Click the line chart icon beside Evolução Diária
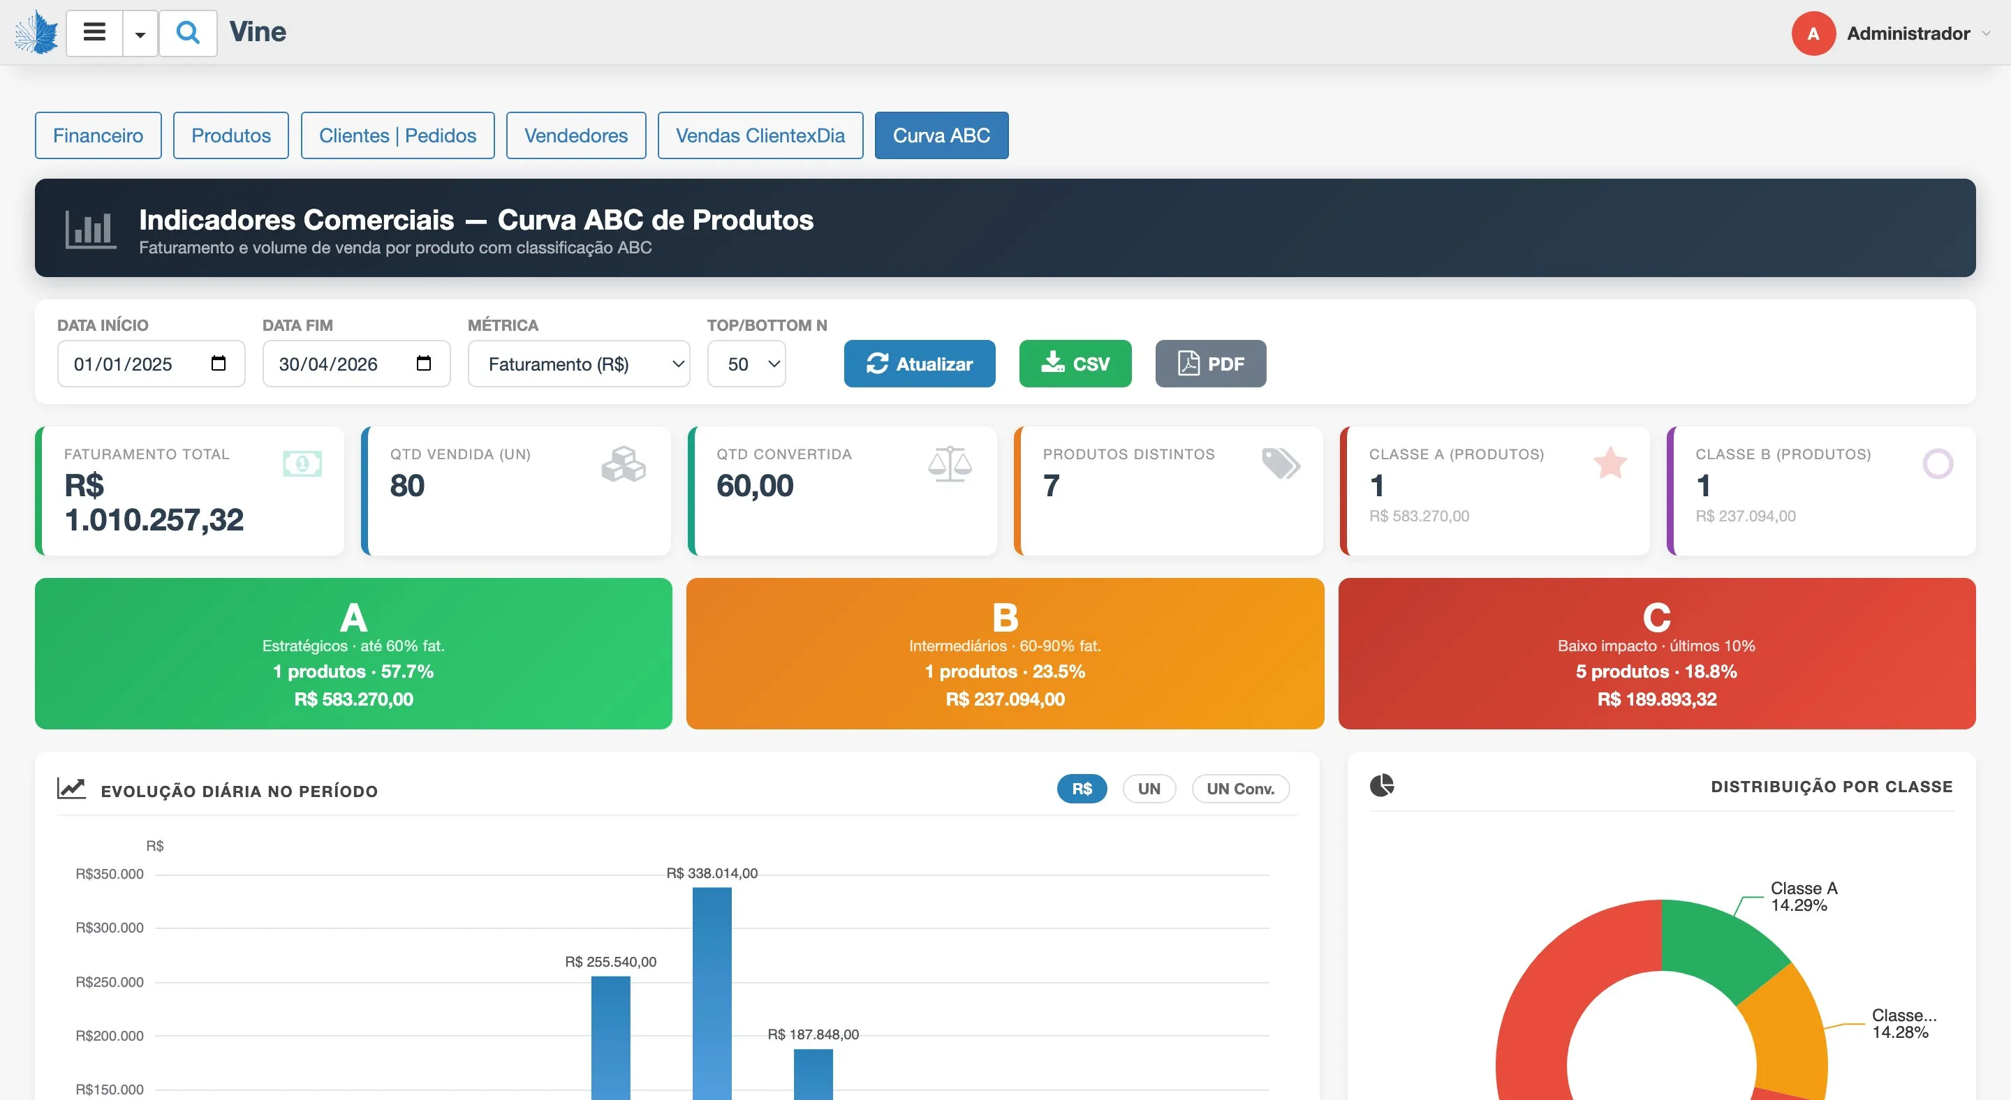 click(71, 789)
